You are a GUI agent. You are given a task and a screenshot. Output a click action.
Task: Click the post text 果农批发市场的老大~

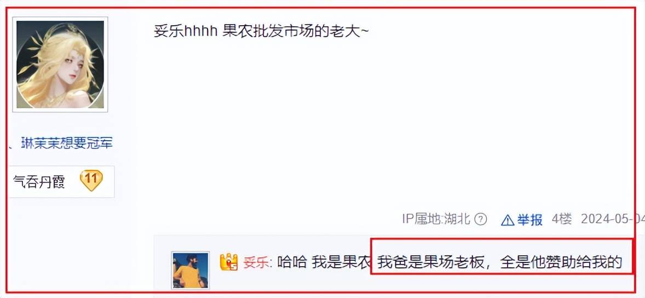point(295,31)
